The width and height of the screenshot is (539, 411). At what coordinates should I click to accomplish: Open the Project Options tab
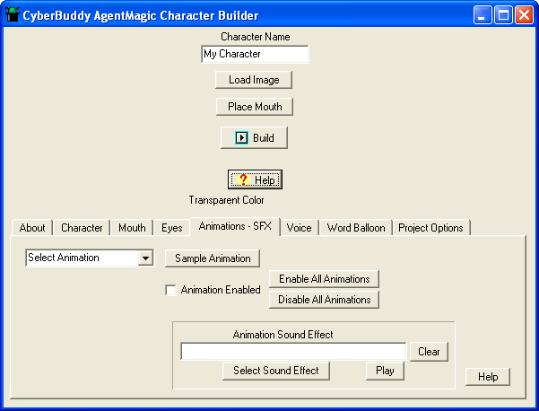(x=430, y=228)
